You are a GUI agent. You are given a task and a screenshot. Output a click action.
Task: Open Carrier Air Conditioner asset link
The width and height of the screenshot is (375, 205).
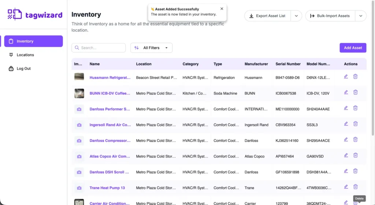[109, 203]
